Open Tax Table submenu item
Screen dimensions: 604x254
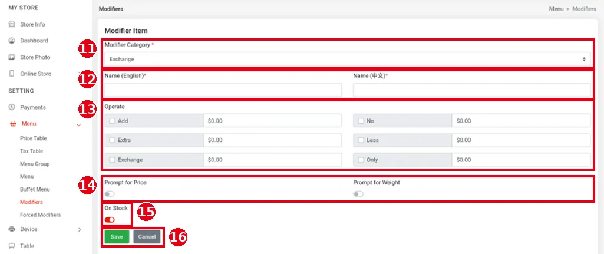32,151
